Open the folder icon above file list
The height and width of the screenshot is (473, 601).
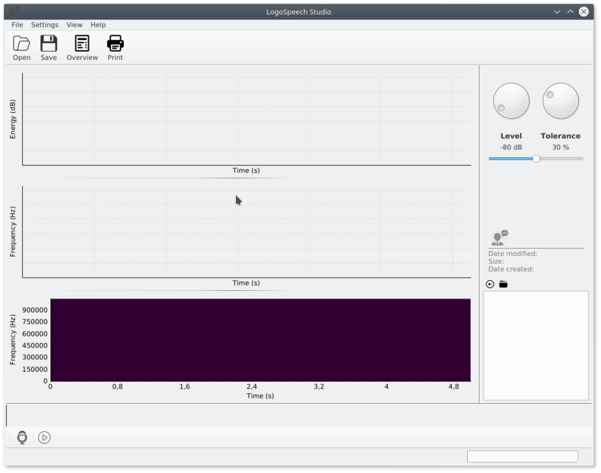[x=503, y=284]
